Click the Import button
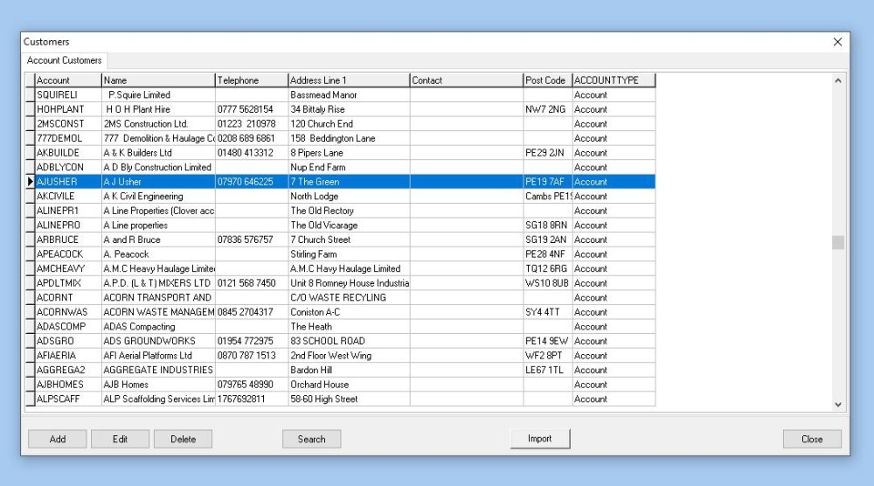 [x=540, y=439]
